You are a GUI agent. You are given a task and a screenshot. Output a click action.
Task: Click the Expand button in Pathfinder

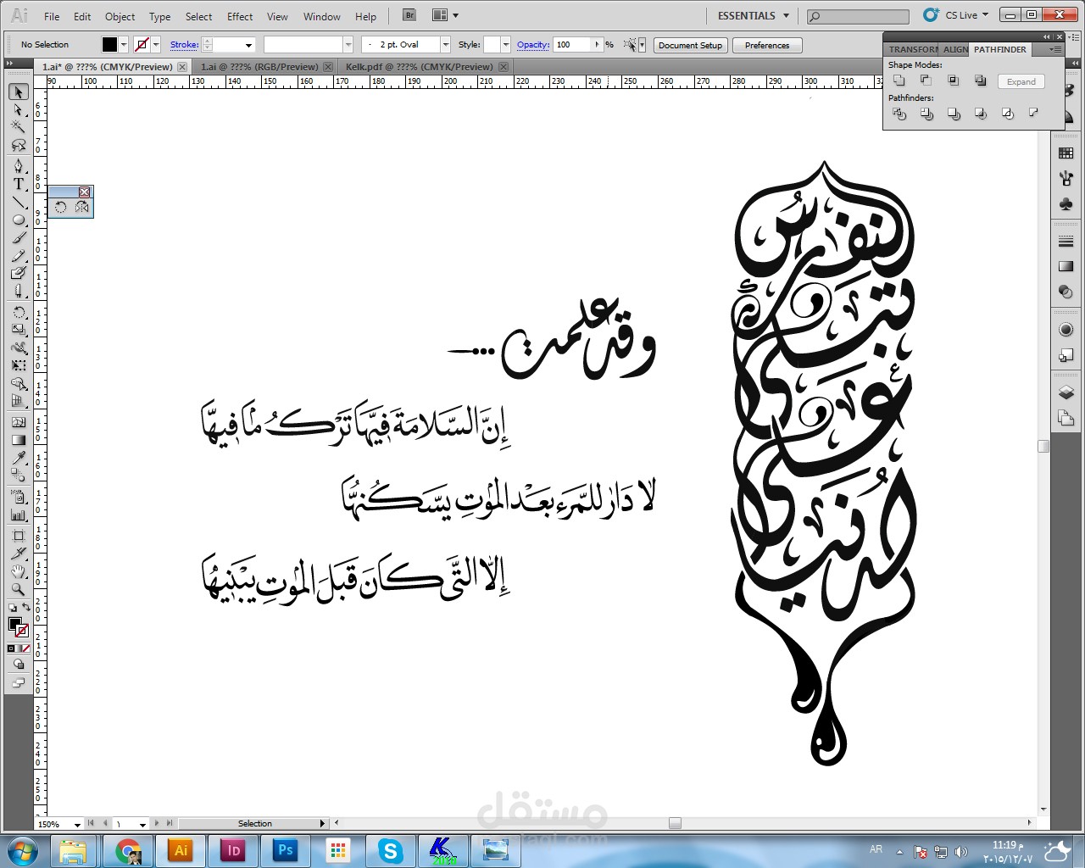click(1021, 81)
